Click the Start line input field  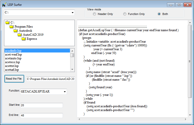tap(41, 105)
